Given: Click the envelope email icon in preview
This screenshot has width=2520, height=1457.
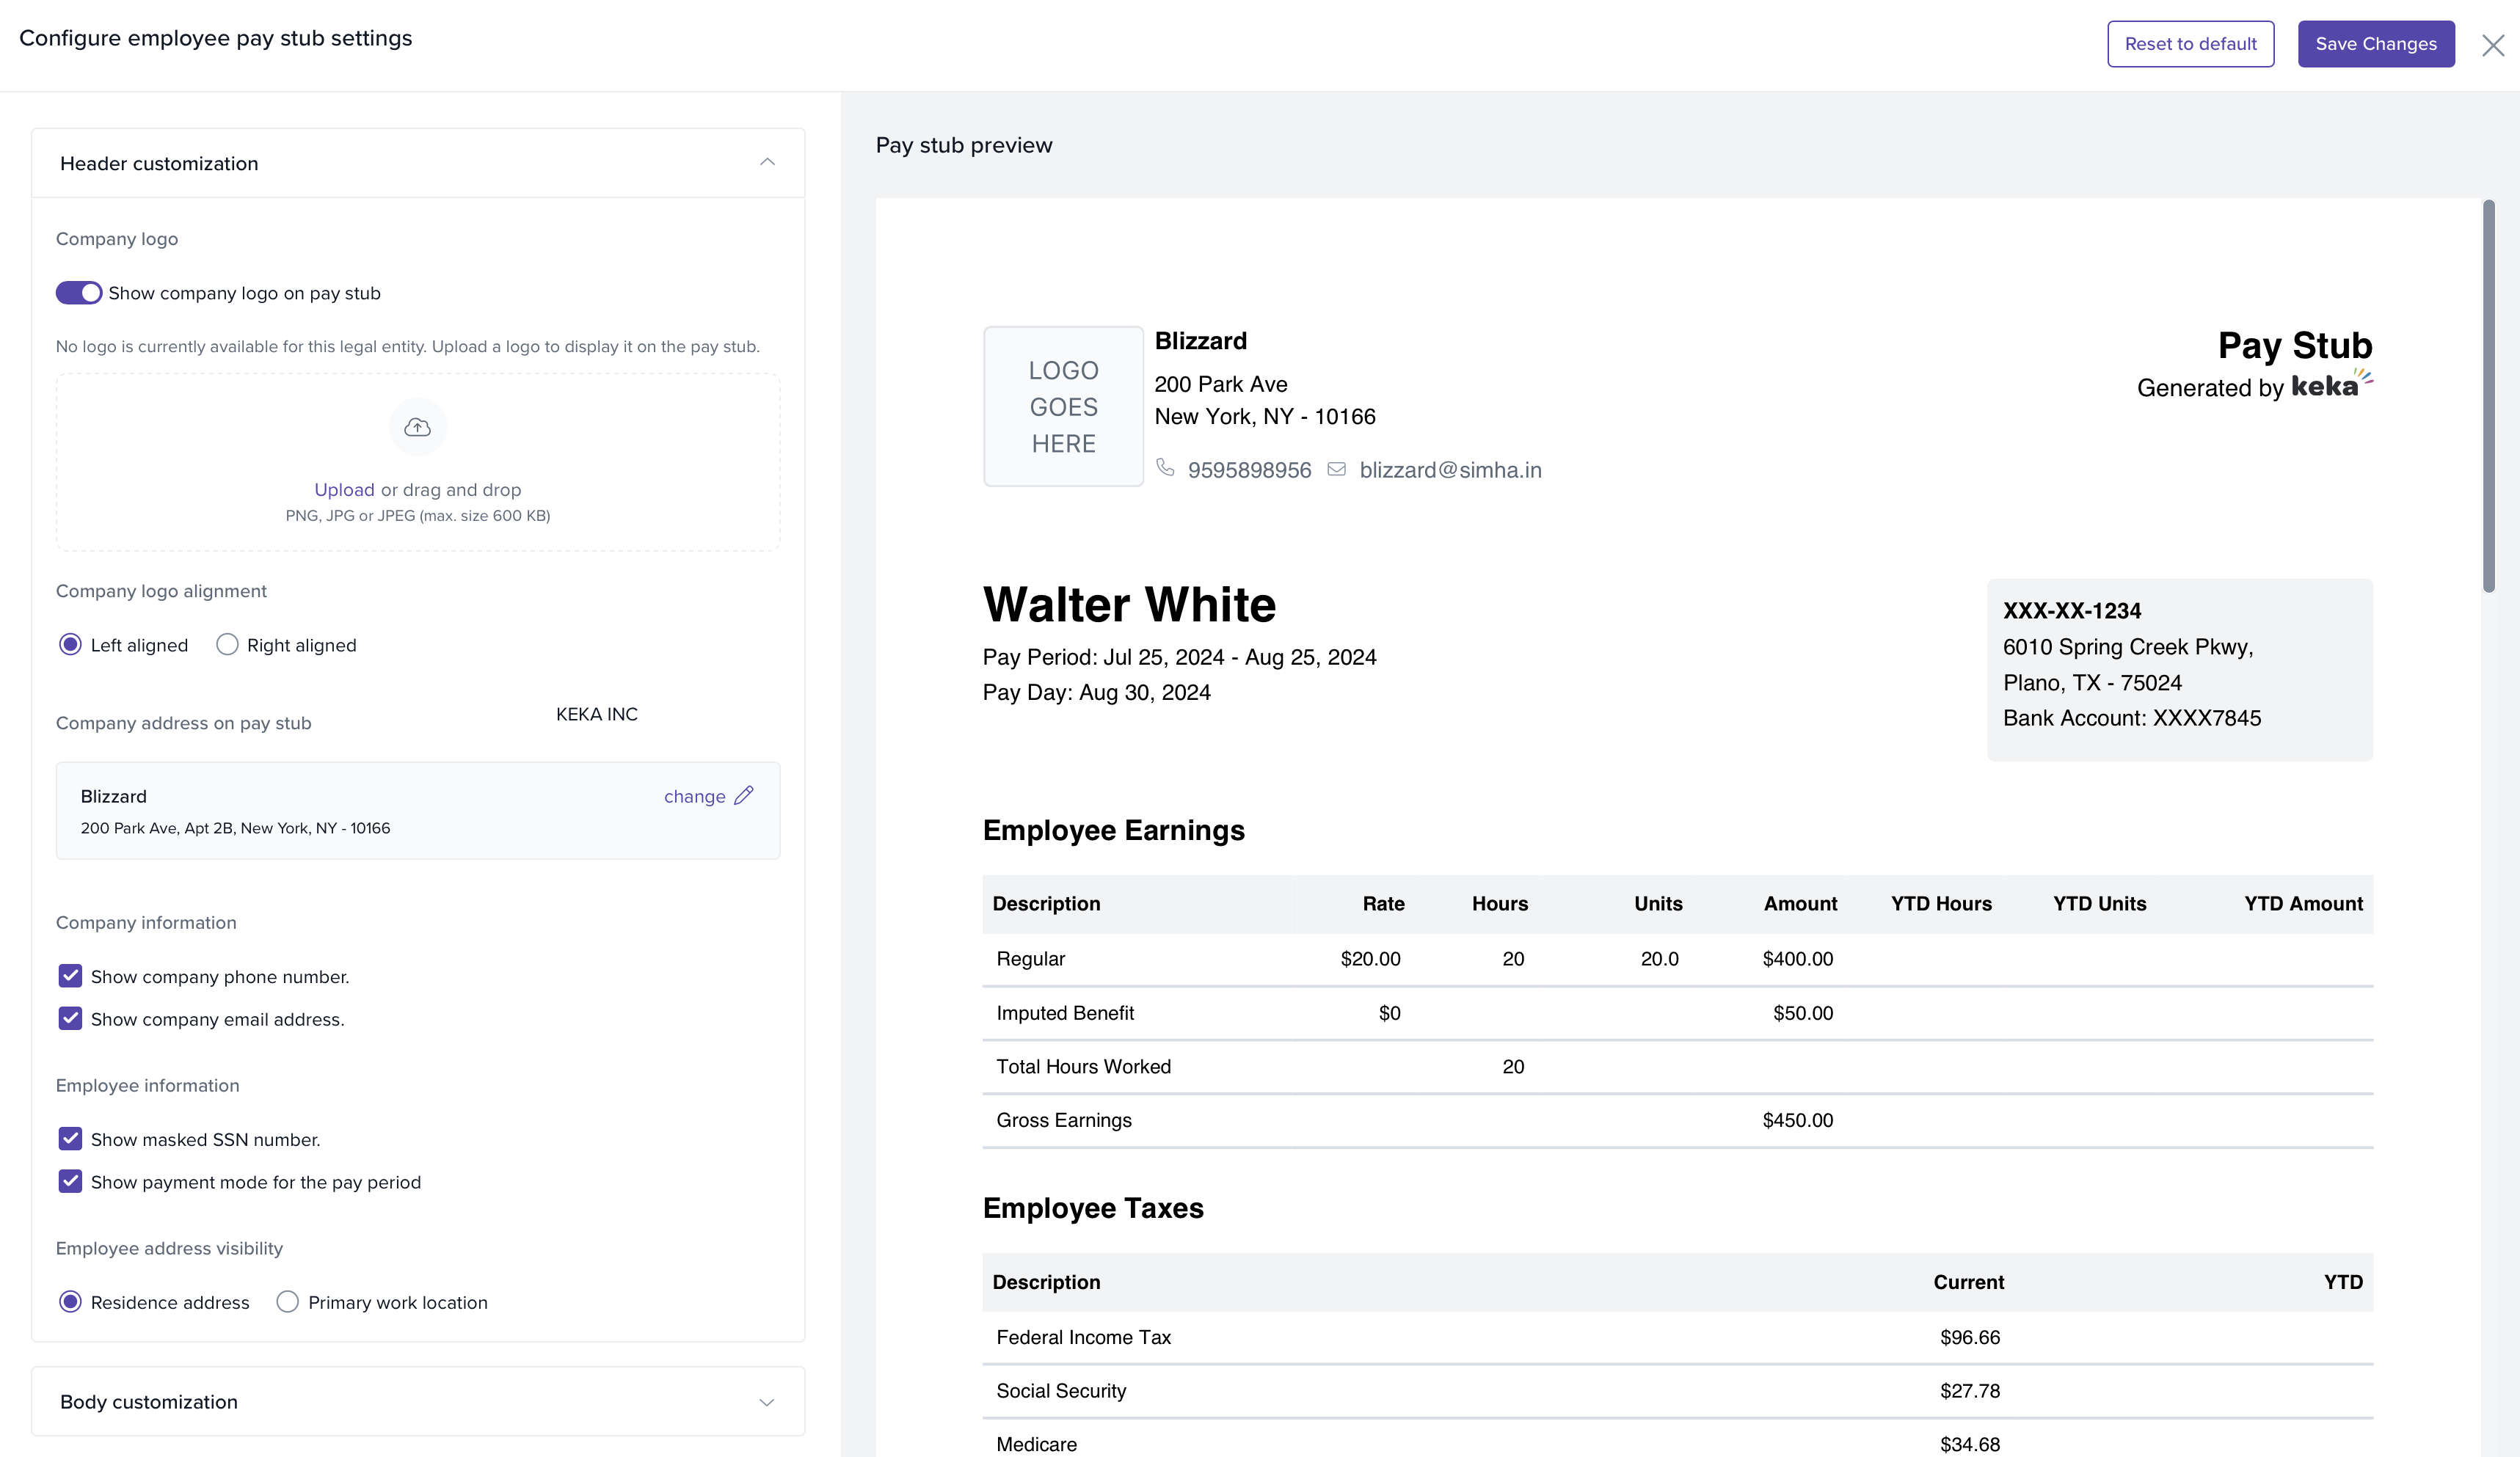Looking at the screenshot, I should click(x=1336, y=469).
